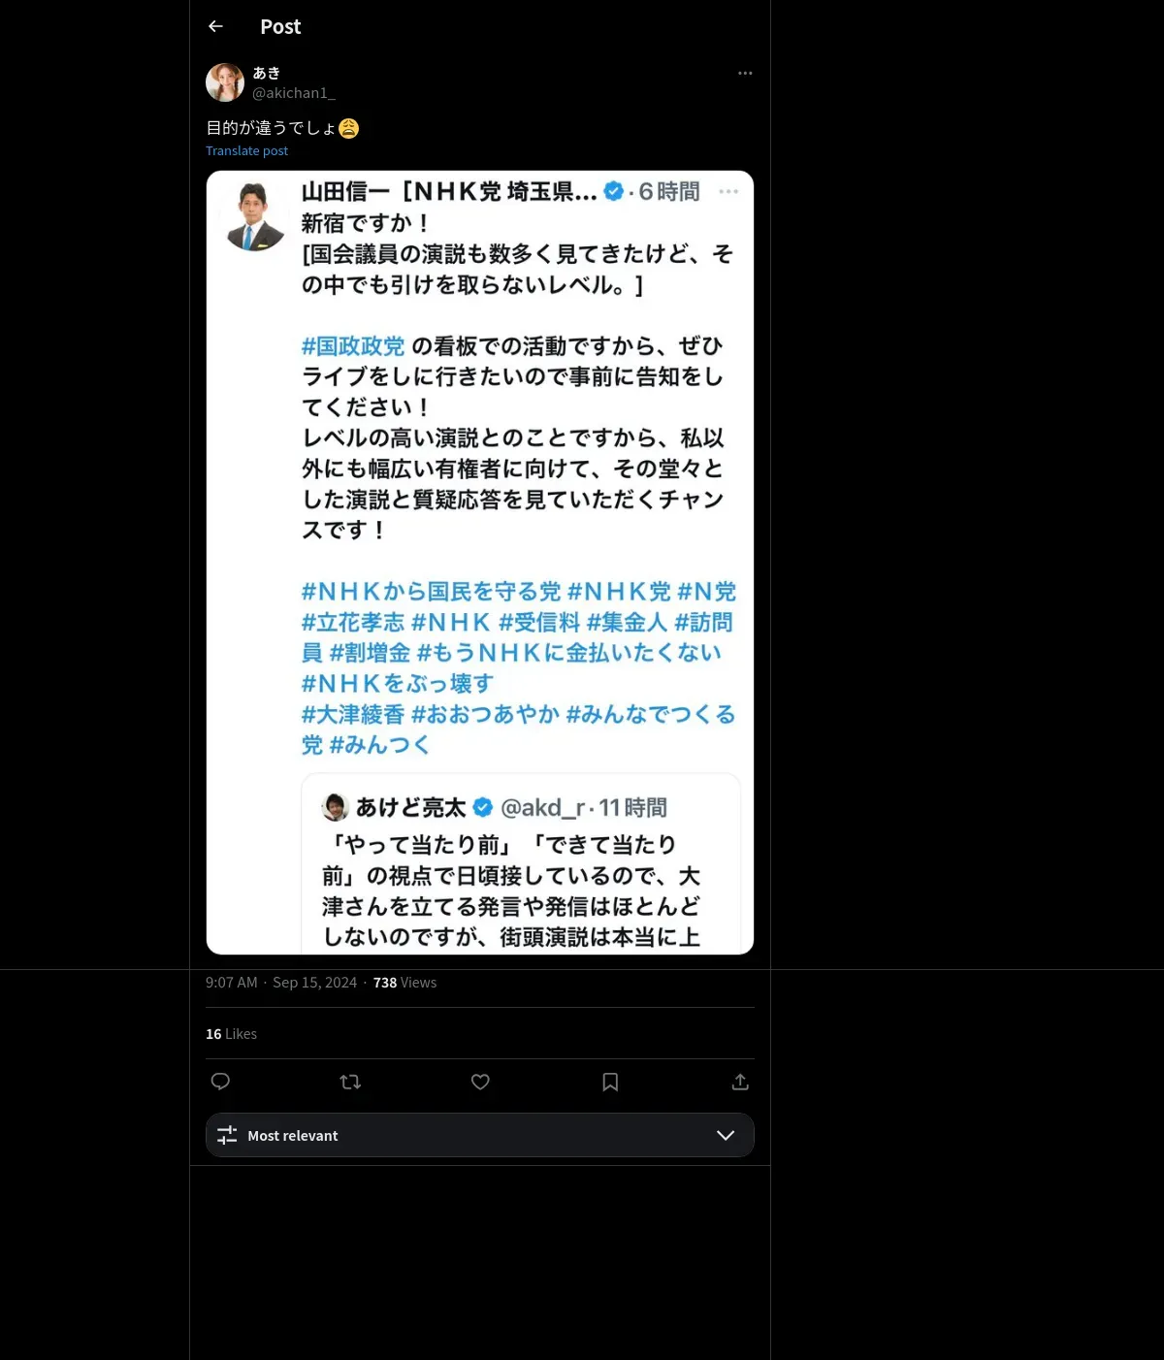Click the Post header title
Image resolution: width=1164 pixels, height=1360 pixels.
[280, 27]
